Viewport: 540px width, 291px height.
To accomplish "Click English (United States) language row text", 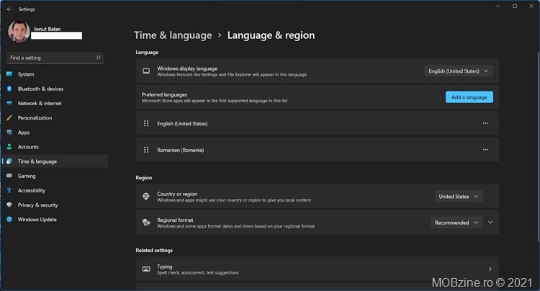I will pos(182,124).
